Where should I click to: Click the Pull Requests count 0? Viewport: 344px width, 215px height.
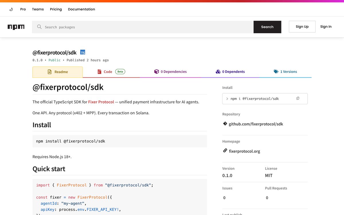pos(267,198)
